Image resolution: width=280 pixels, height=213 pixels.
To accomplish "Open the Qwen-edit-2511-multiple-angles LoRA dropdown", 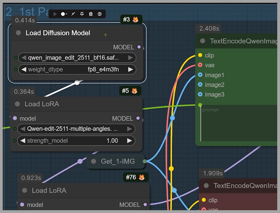I will coord(76,129).
